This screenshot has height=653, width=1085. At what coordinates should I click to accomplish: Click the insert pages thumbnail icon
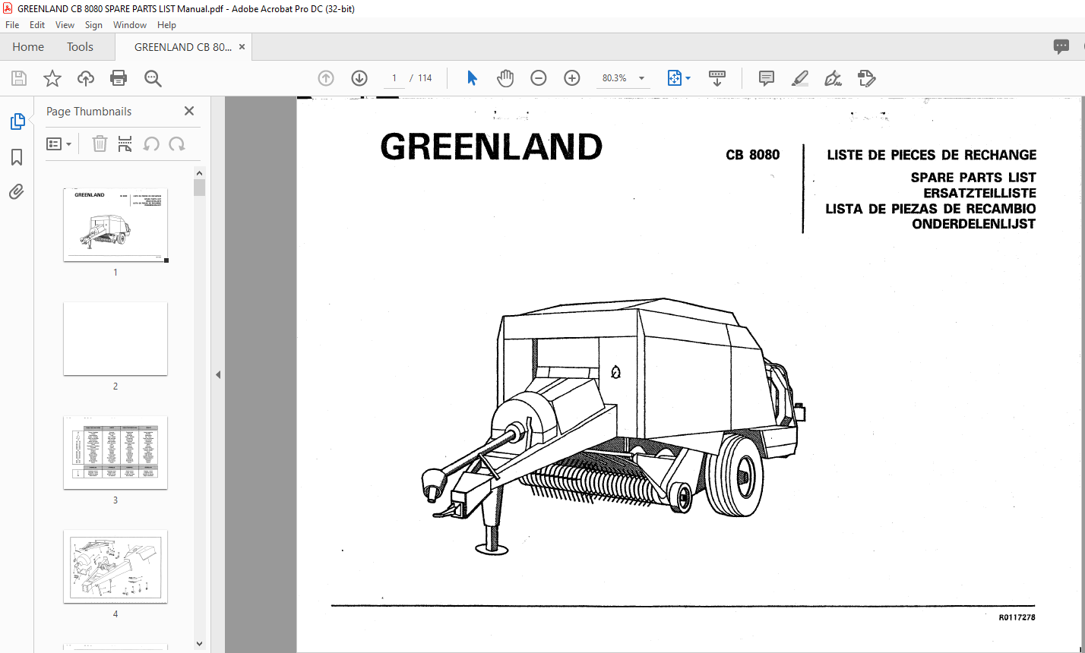coord(125,144)
